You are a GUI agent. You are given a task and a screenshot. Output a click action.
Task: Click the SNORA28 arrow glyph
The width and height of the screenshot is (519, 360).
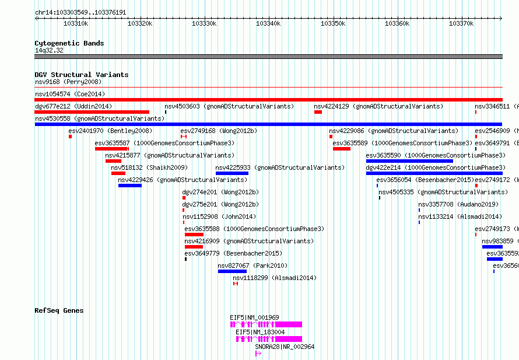(x=258, y=354)
